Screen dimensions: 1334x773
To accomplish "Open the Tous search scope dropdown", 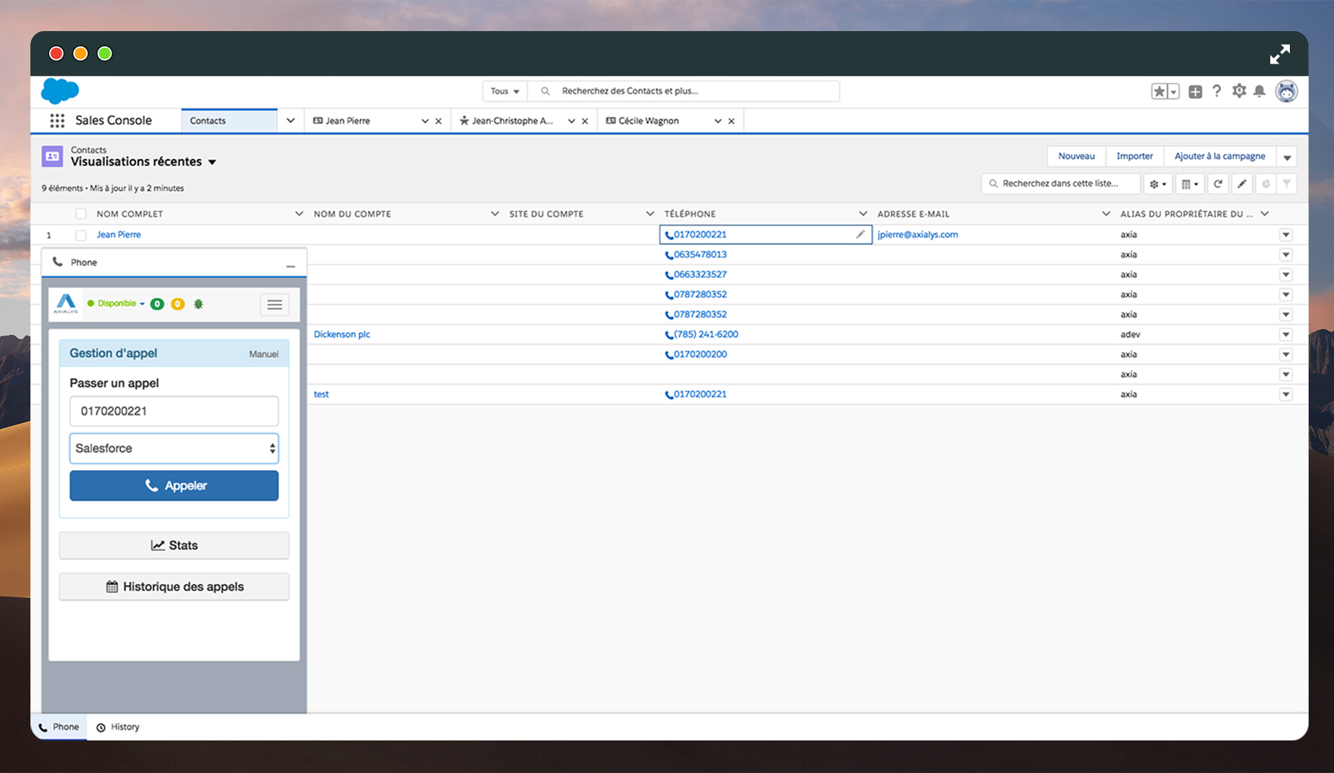I will point(505,91).
